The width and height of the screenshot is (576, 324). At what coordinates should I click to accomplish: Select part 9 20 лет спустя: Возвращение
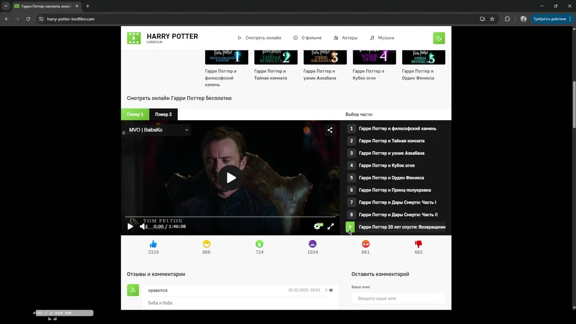[396, 227]
